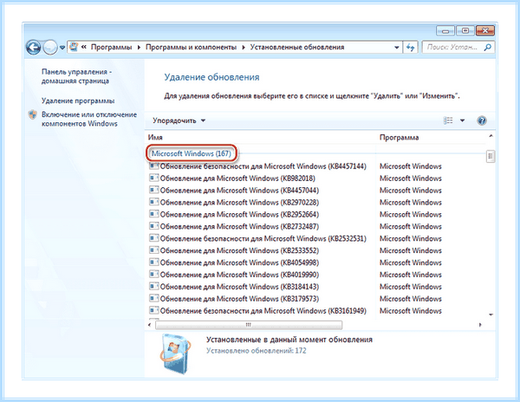The height and width of the screenshot is (402, 520).
Task: Open the view options dropdown arrow
Action: [x=462, y=120]
